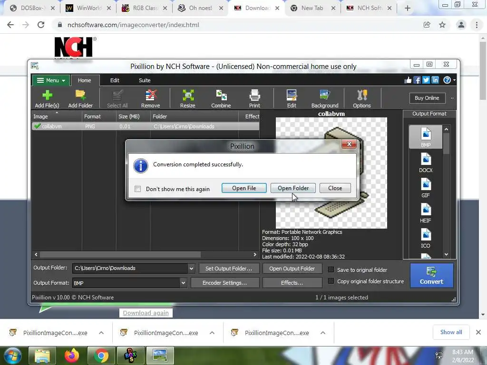Check Don't show me this again
This screenshot has width=487, height=365.
point(137,189)
